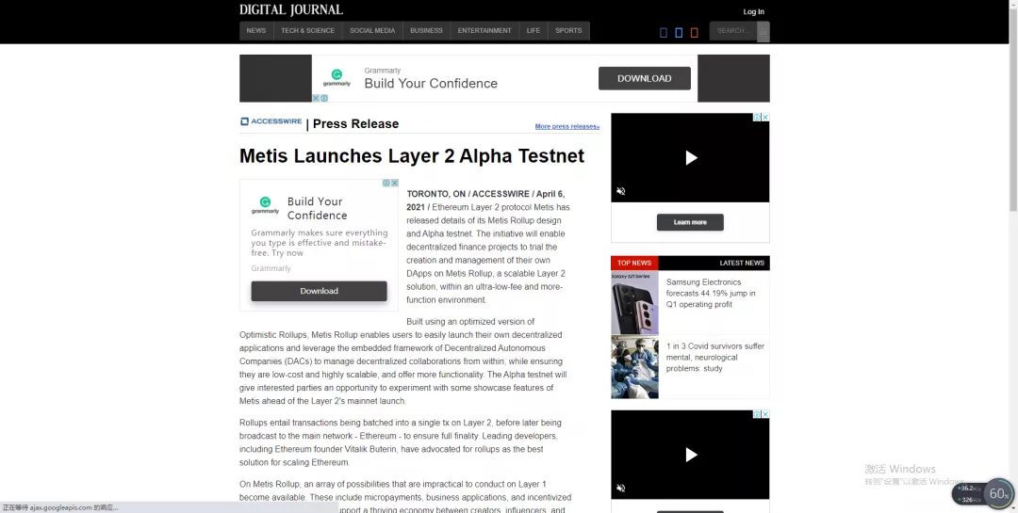The image size is (1018, 513).
Task: Click the Log In link
Action: point(754,11)
